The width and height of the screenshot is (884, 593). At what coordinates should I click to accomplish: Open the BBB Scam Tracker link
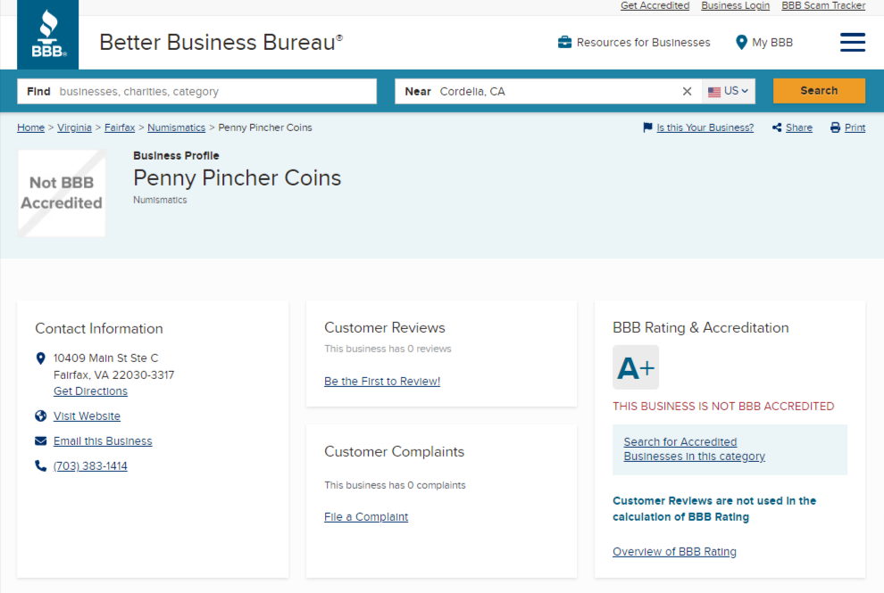(x=823, y=5)
